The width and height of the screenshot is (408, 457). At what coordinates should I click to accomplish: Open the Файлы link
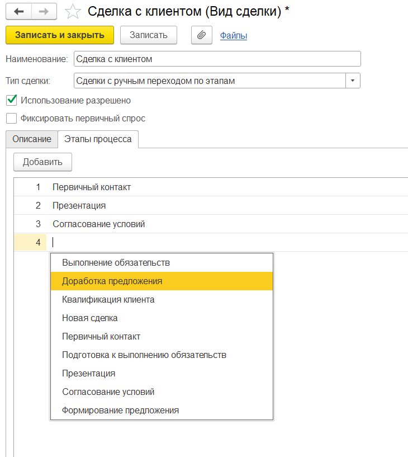(x=234, y=36)
